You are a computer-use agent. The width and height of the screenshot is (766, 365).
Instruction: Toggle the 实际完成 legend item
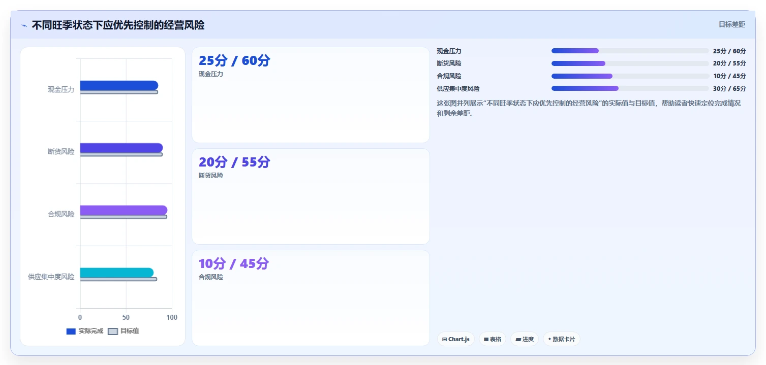coord(85,331)
